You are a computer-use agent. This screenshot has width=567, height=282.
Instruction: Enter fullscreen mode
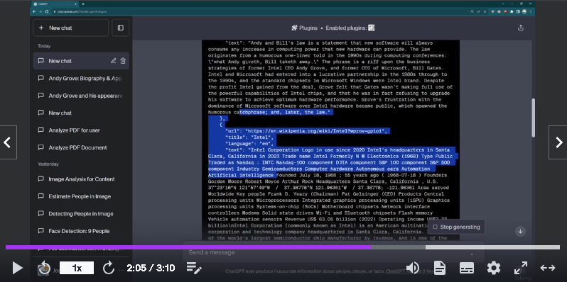click(521, 268)
